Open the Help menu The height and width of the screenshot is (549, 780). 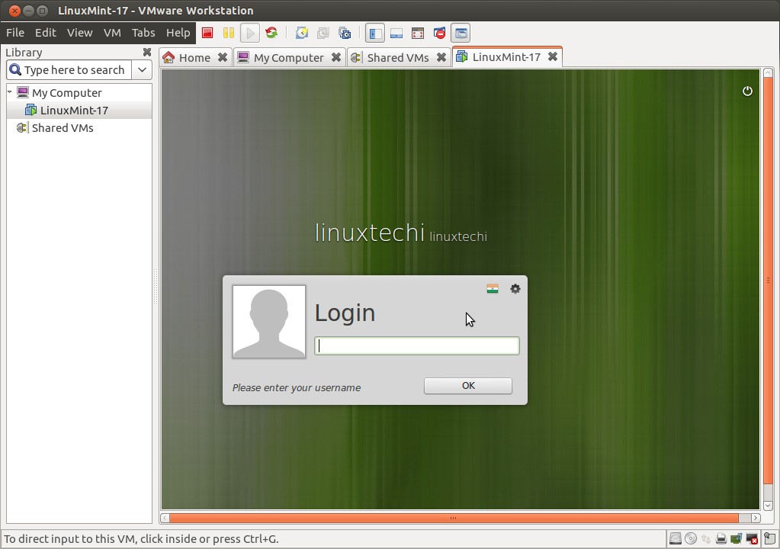pyautogui.click(x=178, y=33)
